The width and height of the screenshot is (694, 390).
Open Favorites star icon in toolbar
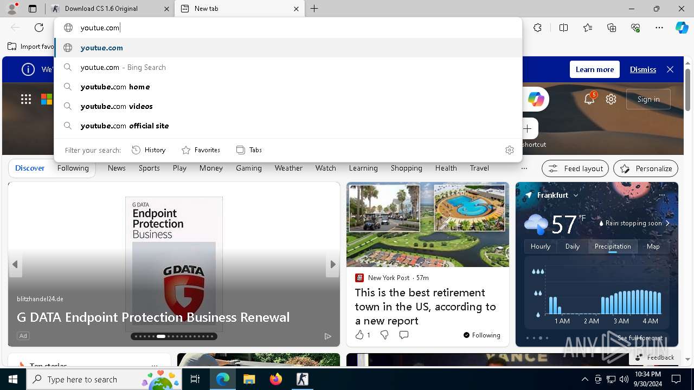(588, 28)
